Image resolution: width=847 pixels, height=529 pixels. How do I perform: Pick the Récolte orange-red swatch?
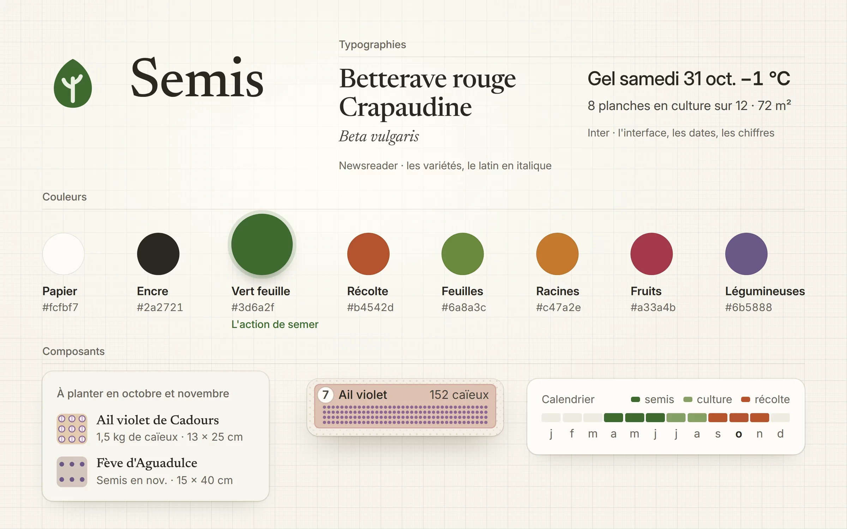(x=368, y=254)
